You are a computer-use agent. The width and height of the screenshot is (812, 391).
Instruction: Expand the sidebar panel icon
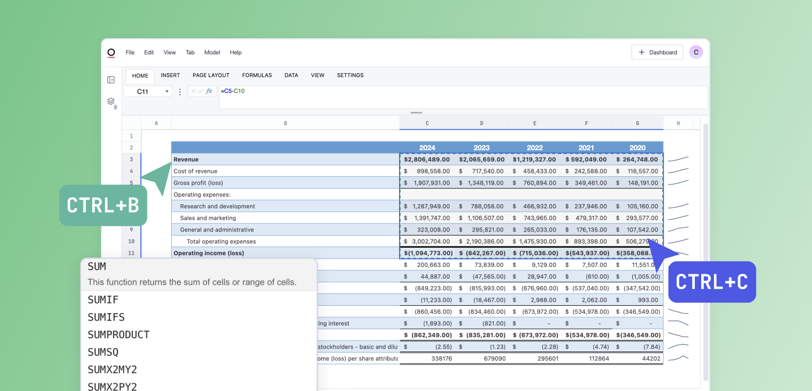point(111,79)
